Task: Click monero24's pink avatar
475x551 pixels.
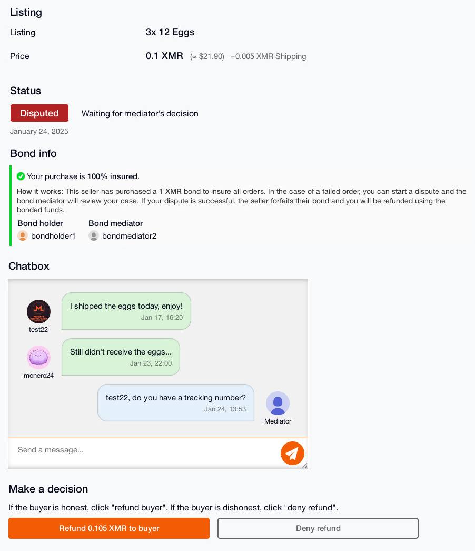Action: (x=38, y=358)
